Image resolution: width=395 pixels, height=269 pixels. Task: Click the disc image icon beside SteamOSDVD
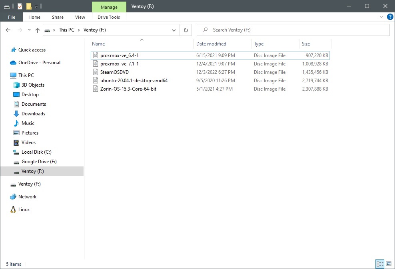96,72
